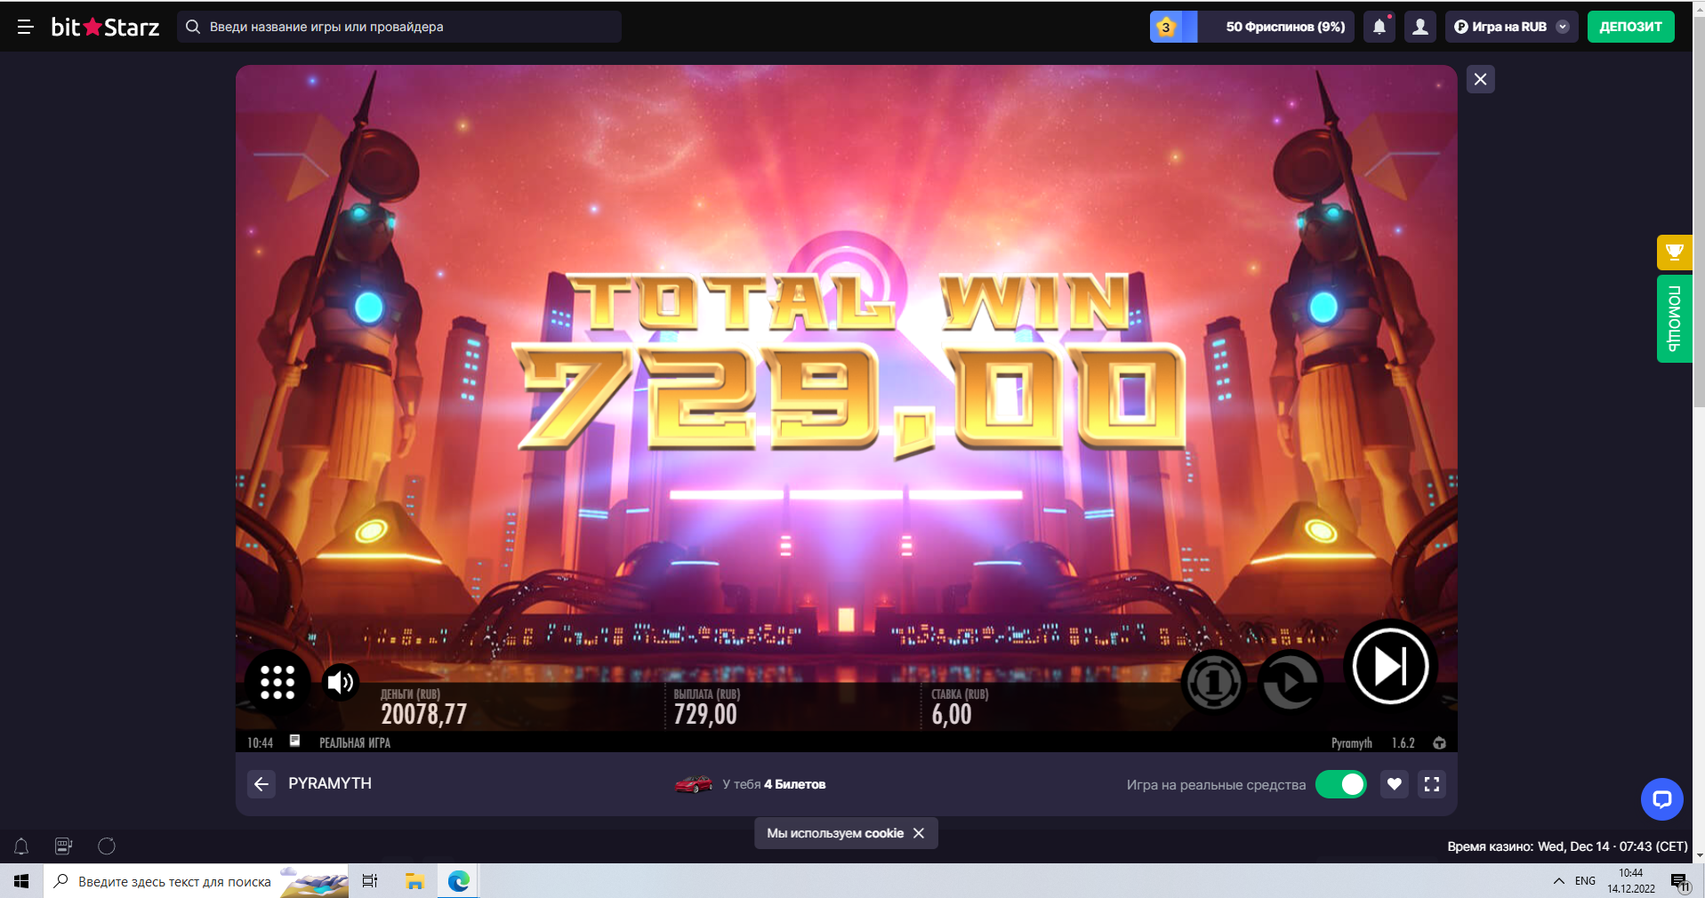1705x898 pixels.
Task: Click the Мы используем cookie text
Action: [835, 833]
